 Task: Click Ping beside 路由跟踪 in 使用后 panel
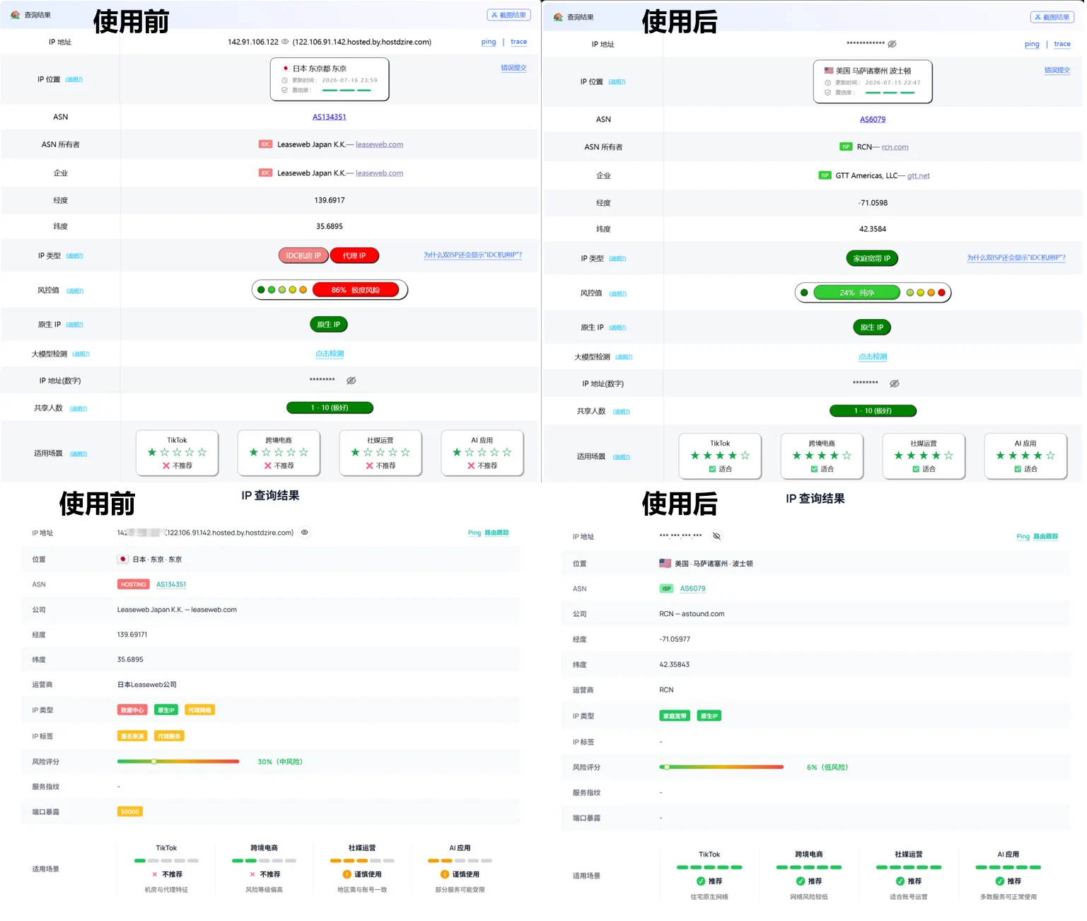coord(1023,536)
